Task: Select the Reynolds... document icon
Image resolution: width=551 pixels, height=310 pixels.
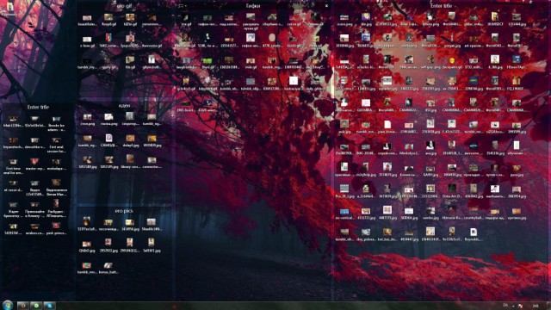Action: [474, 234]
